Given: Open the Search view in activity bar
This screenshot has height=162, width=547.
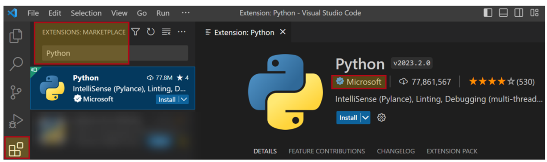Looking at the screenshot, I should [16, 64].
